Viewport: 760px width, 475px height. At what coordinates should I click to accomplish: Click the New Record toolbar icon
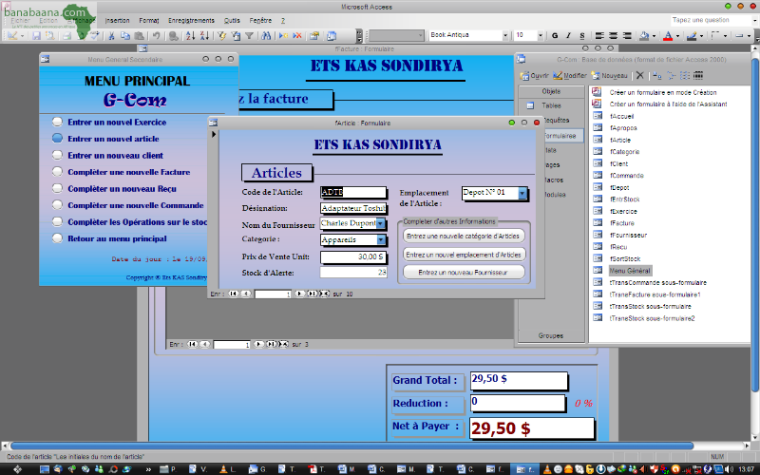[283, 35]
